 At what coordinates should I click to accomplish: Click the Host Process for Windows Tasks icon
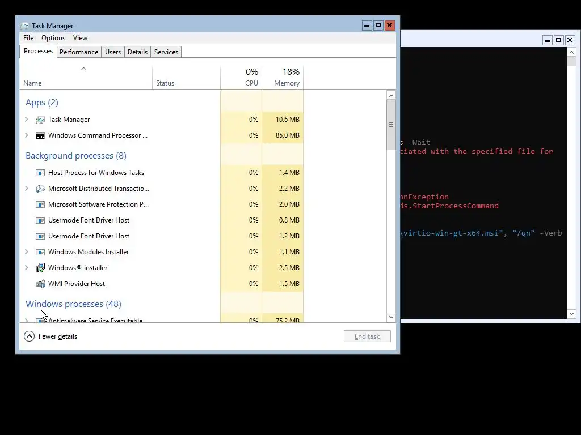point(40,173)
